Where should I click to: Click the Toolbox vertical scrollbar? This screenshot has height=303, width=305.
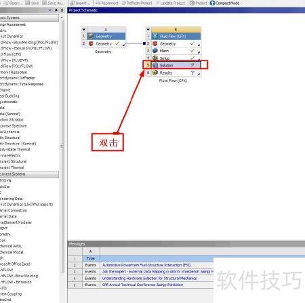62,147
